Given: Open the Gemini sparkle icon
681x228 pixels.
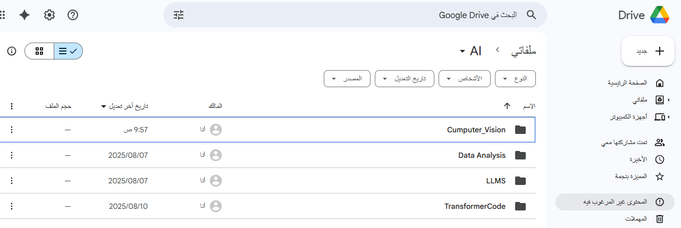Looking at the screenshot, I should [24, 15].
